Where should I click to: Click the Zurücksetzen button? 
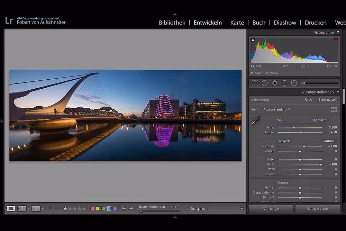(318, 208)
